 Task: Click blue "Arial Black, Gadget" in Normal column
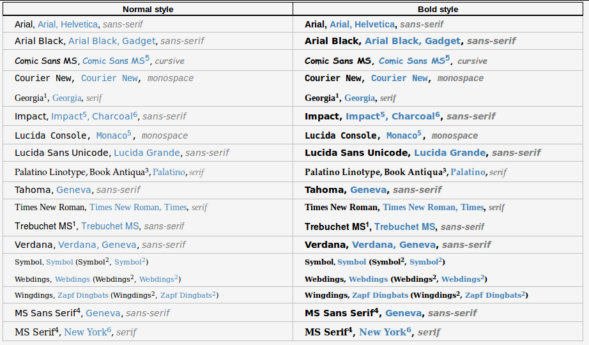coord(112,41)
